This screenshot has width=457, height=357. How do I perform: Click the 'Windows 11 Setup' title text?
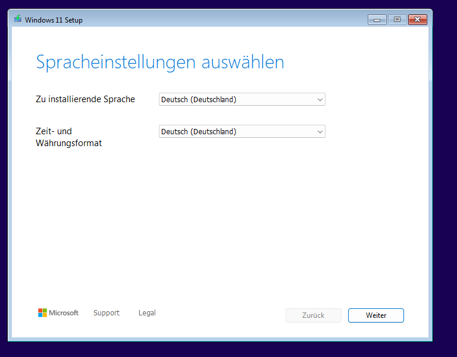click(54, 20)
